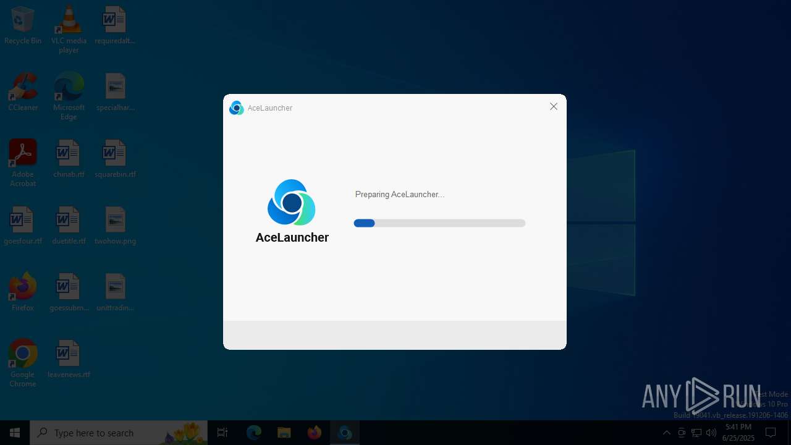Select the specialhar image file icon

[x=115, y=92]
